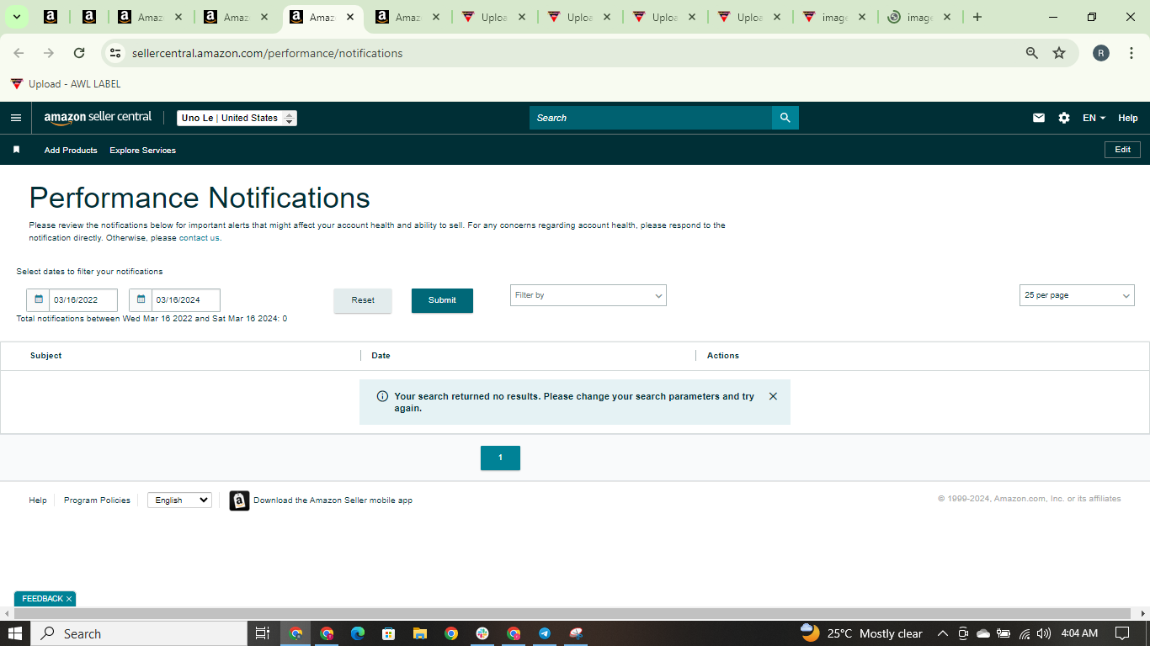The height and width of the screenshot is (646, 1150).
Task: Go back in browser
Action: tap(19, 53)
